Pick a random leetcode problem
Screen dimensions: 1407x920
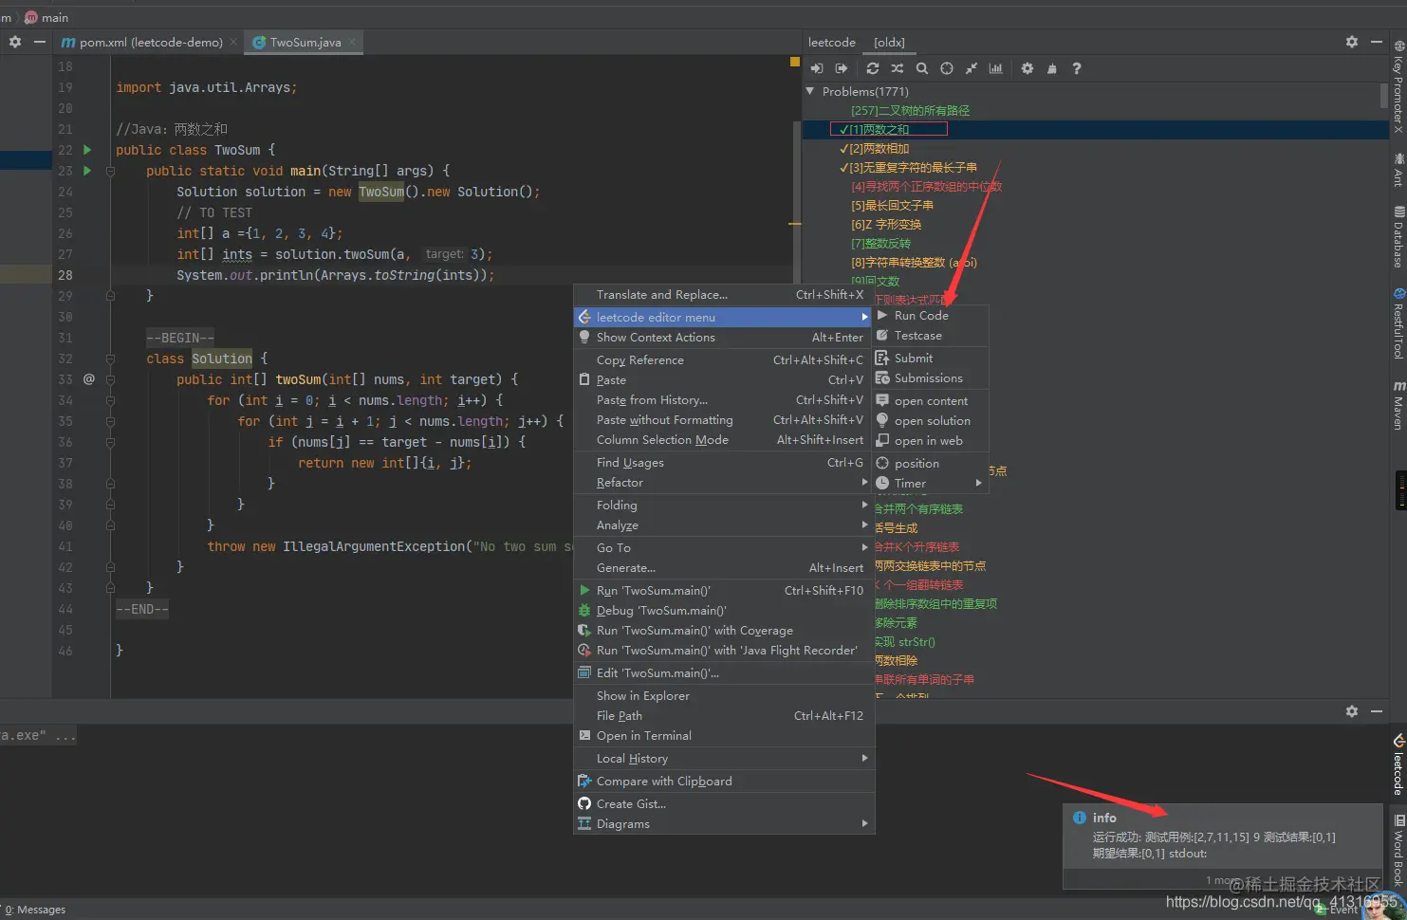click(898, 68)
